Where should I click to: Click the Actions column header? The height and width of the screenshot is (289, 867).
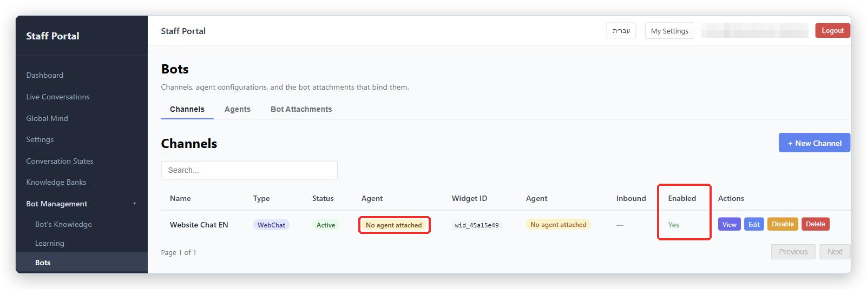pyautogui.click(x=731, y=198)
